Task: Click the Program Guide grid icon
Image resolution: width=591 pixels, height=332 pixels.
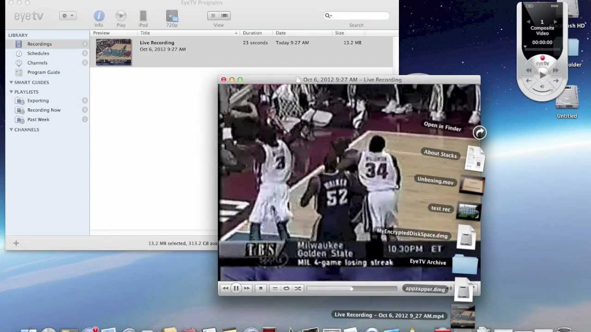Action: (x=18, y=72)
